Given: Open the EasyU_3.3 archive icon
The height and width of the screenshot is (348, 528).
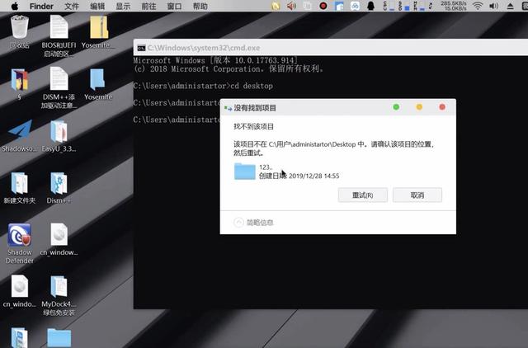Looking at the screenshot, I should pyautogui.click(x=59, y=132).
